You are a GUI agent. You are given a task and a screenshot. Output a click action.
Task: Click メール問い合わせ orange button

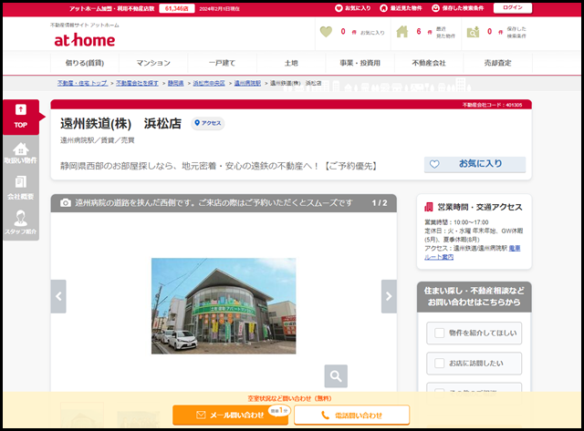tap(230, 415)
